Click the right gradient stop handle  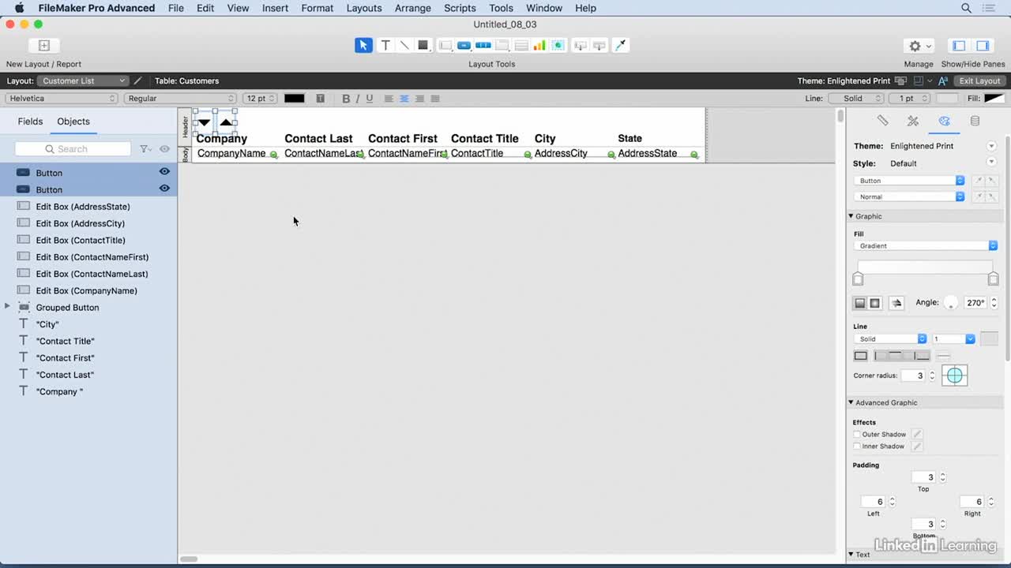[x=994, y=279]
